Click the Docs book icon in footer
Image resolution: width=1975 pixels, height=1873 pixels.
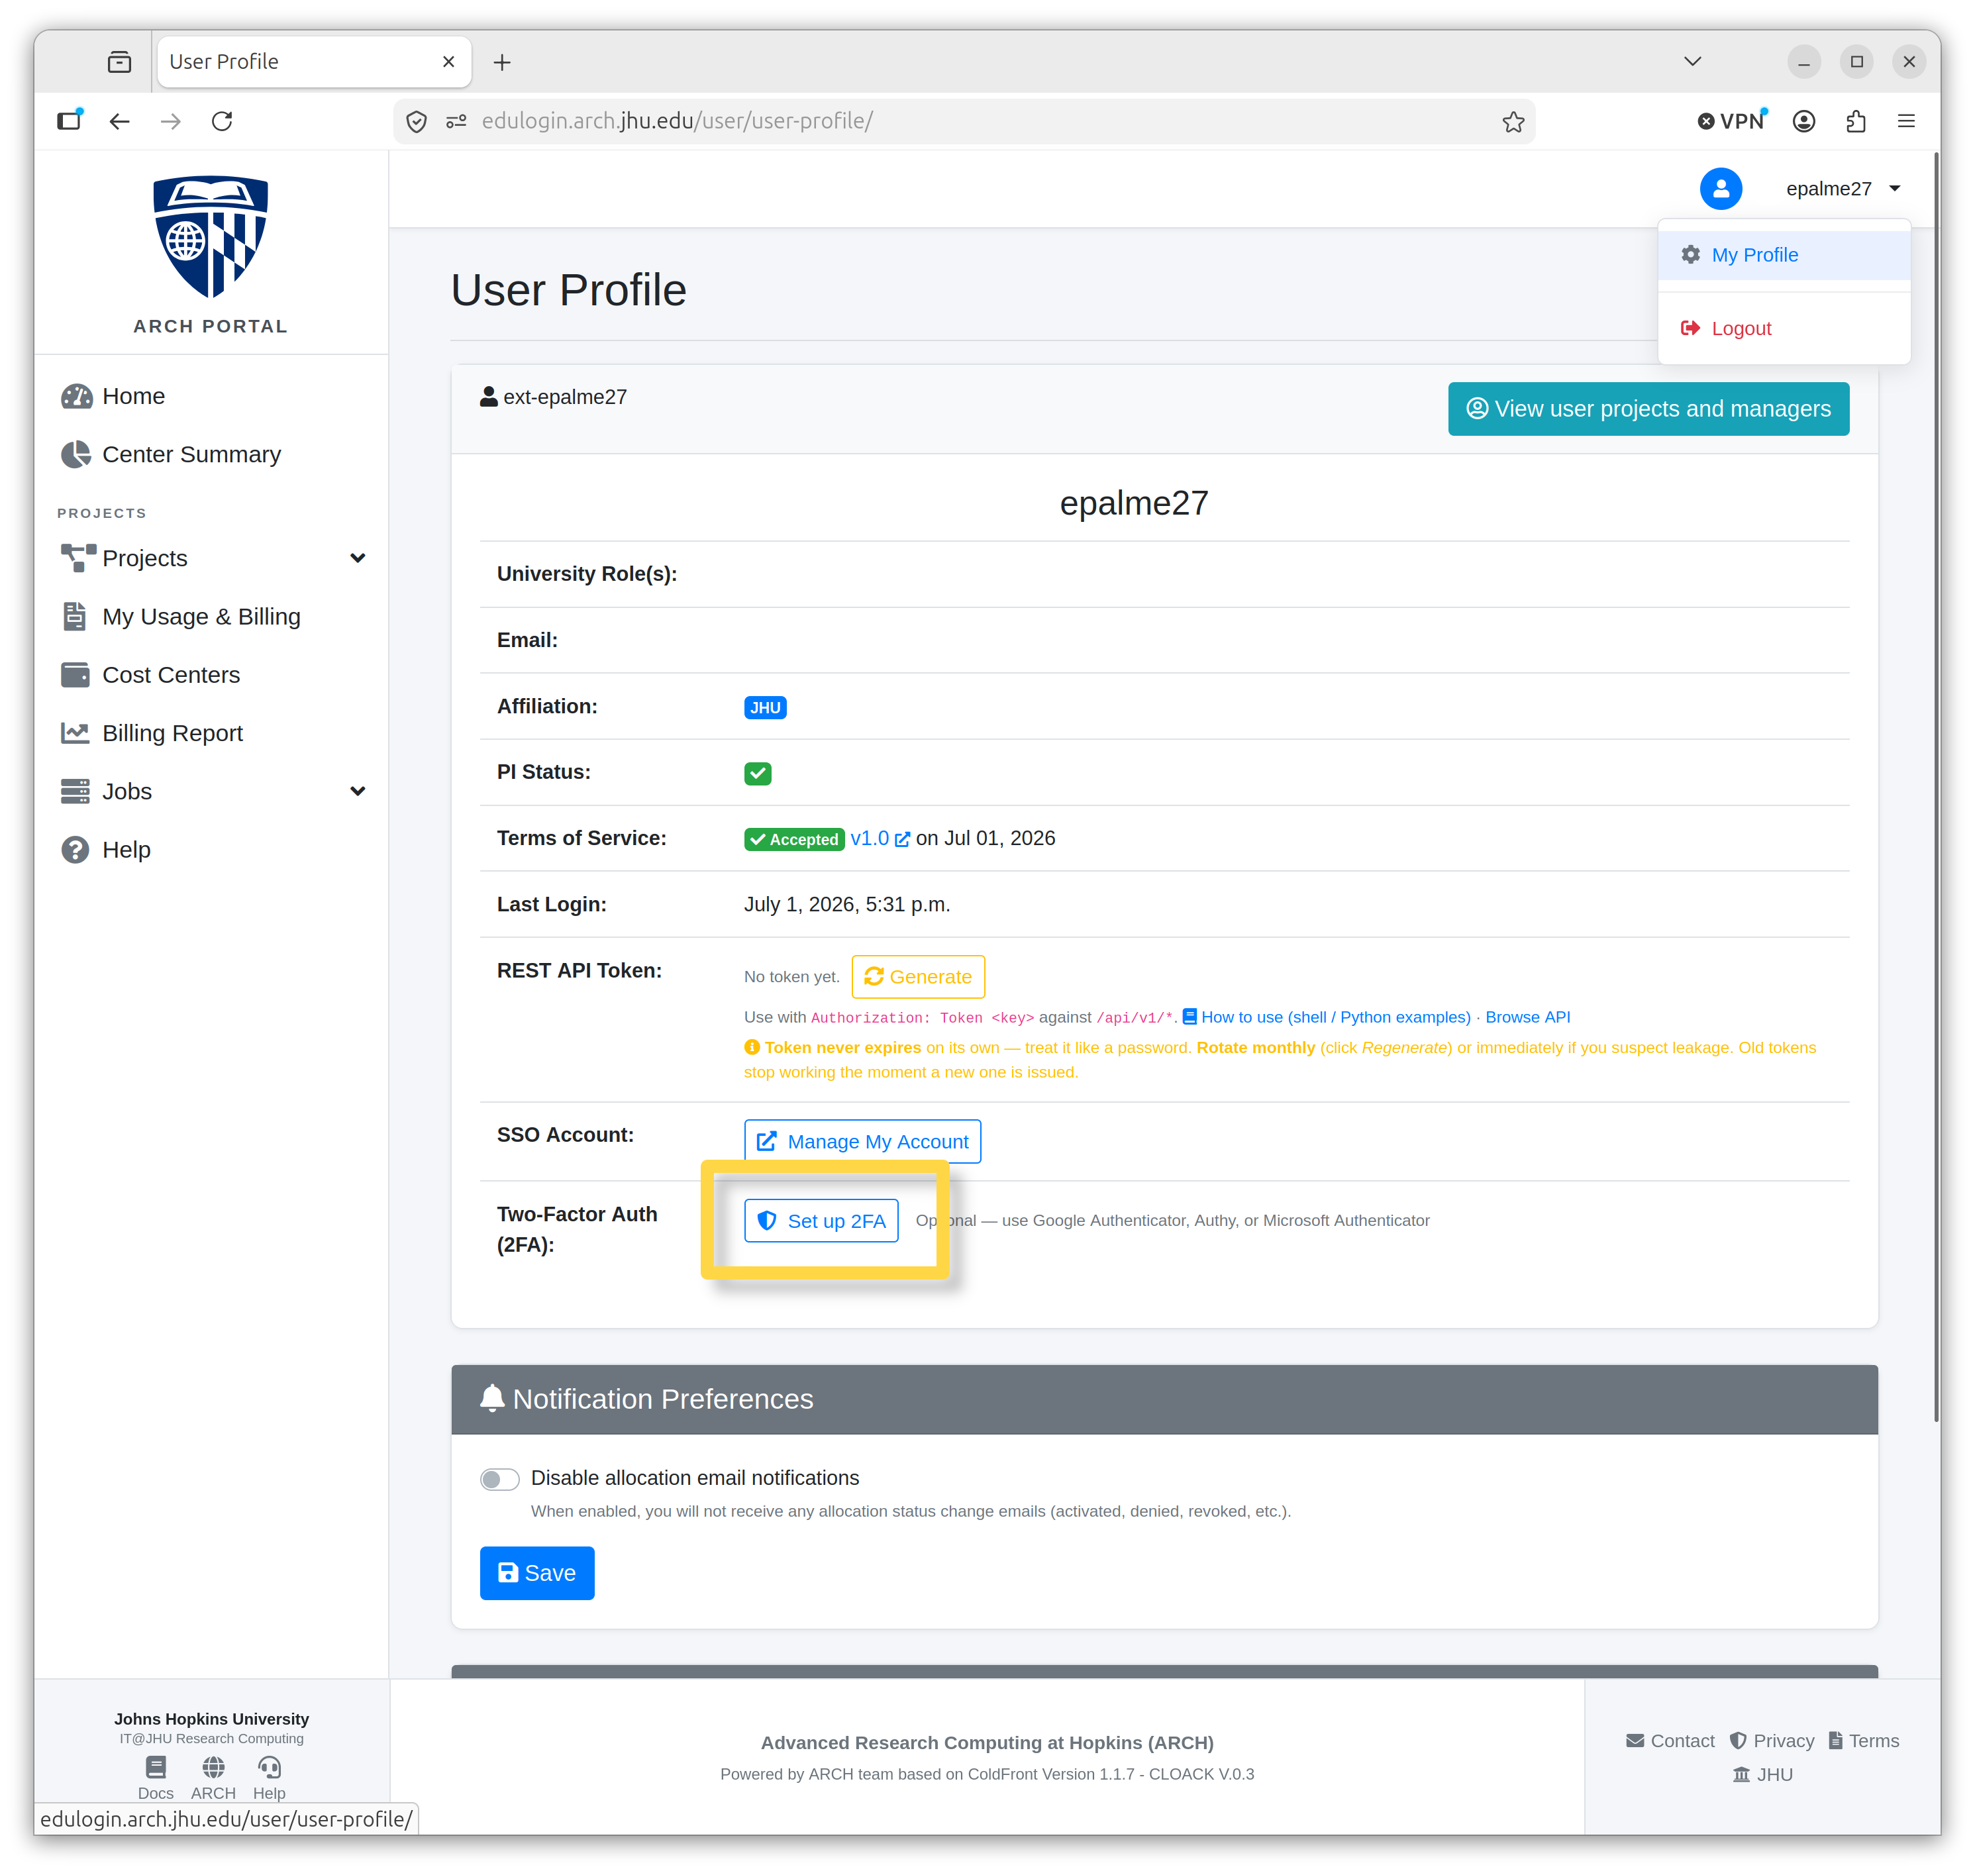(156, 1767)
